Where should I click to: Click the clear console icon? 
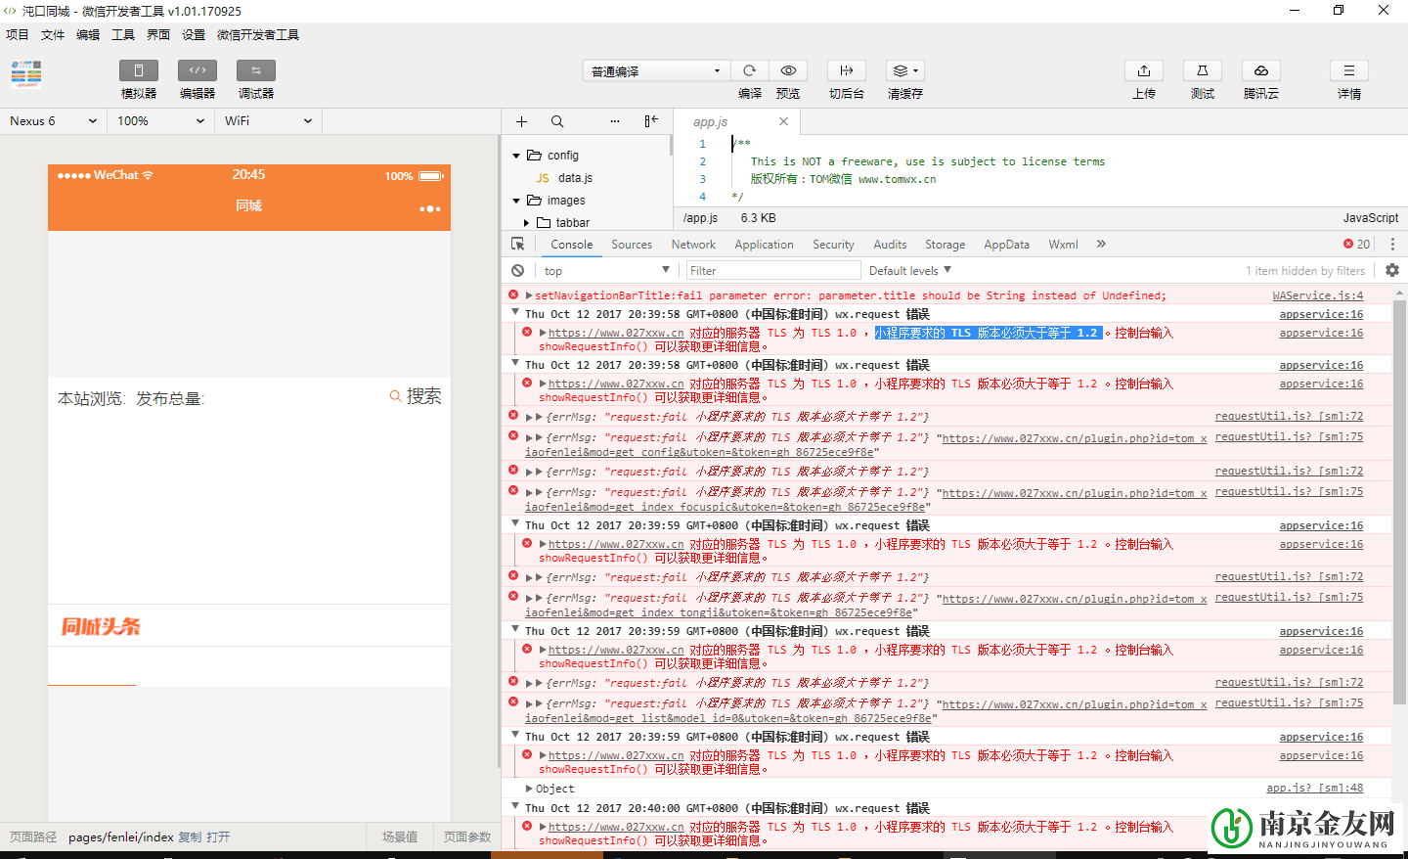[x=518, y=271]
